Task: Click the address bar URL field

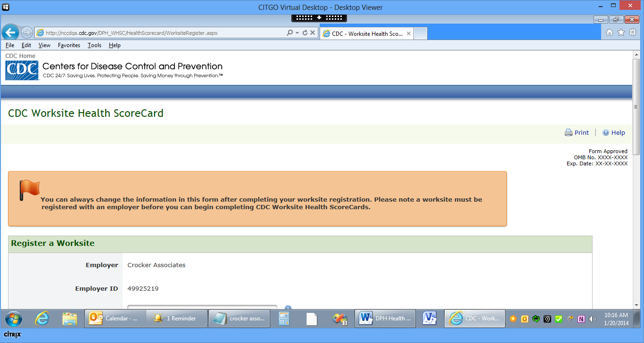Action: click(x=160, y=33)
